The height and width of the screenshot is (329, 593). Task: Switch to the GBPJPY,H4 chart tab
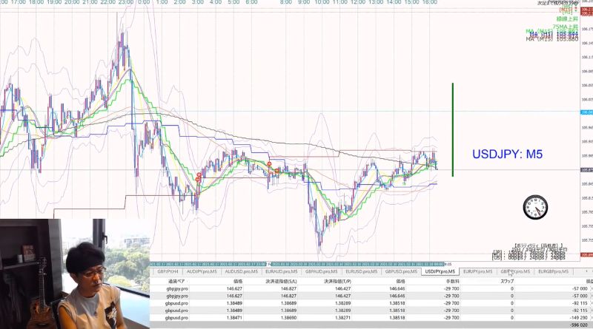pyautogui.click(x=168, y=271)
